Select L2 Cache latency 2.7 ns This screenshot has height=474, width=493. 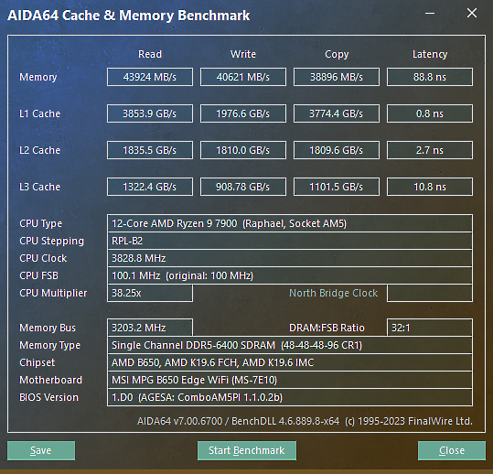click(430, 150)
